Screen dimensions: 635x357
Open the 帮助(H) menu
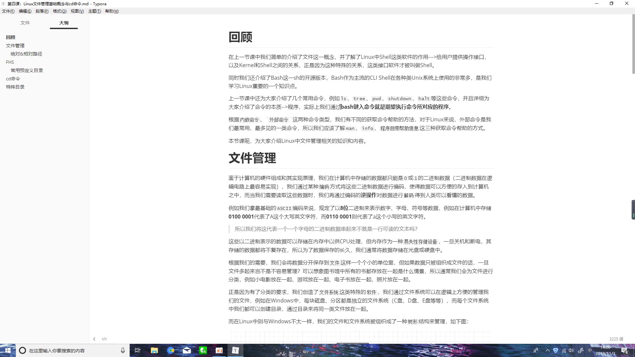(112, 11)
